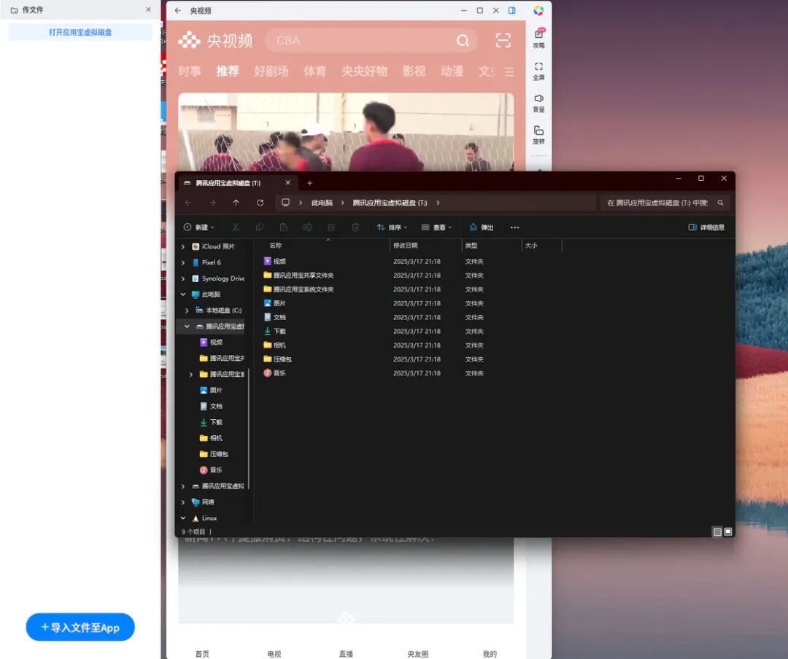Open the three-dot more options in Explorer
This screenshot has height=659, width=788.
[514, 227]
